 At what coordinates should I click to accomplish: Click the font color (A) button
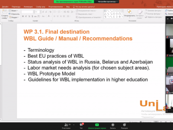(49, 16)
